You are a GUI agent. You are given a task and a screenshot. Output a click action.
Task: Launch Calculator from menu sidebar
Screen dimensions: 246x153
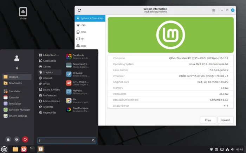tap(17, 91)
